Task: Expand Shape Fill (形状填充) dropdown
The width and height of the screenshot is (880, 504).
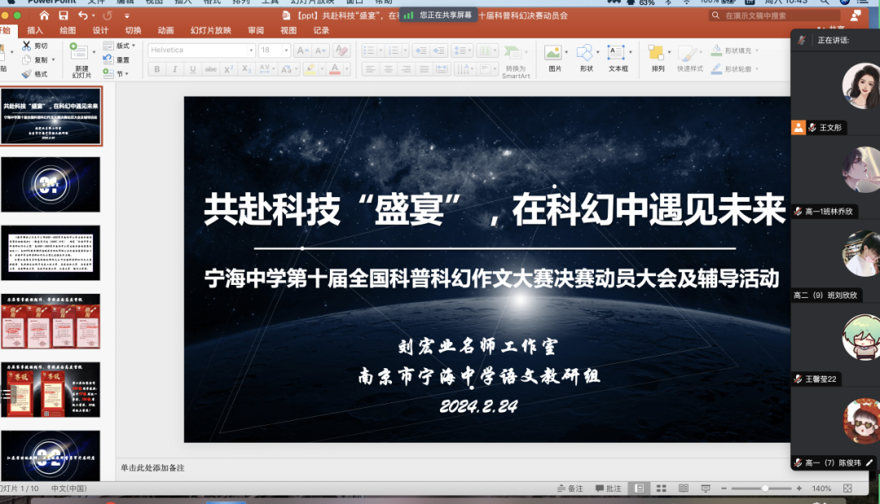Action: pyautogui.click(x=757, y=50)
